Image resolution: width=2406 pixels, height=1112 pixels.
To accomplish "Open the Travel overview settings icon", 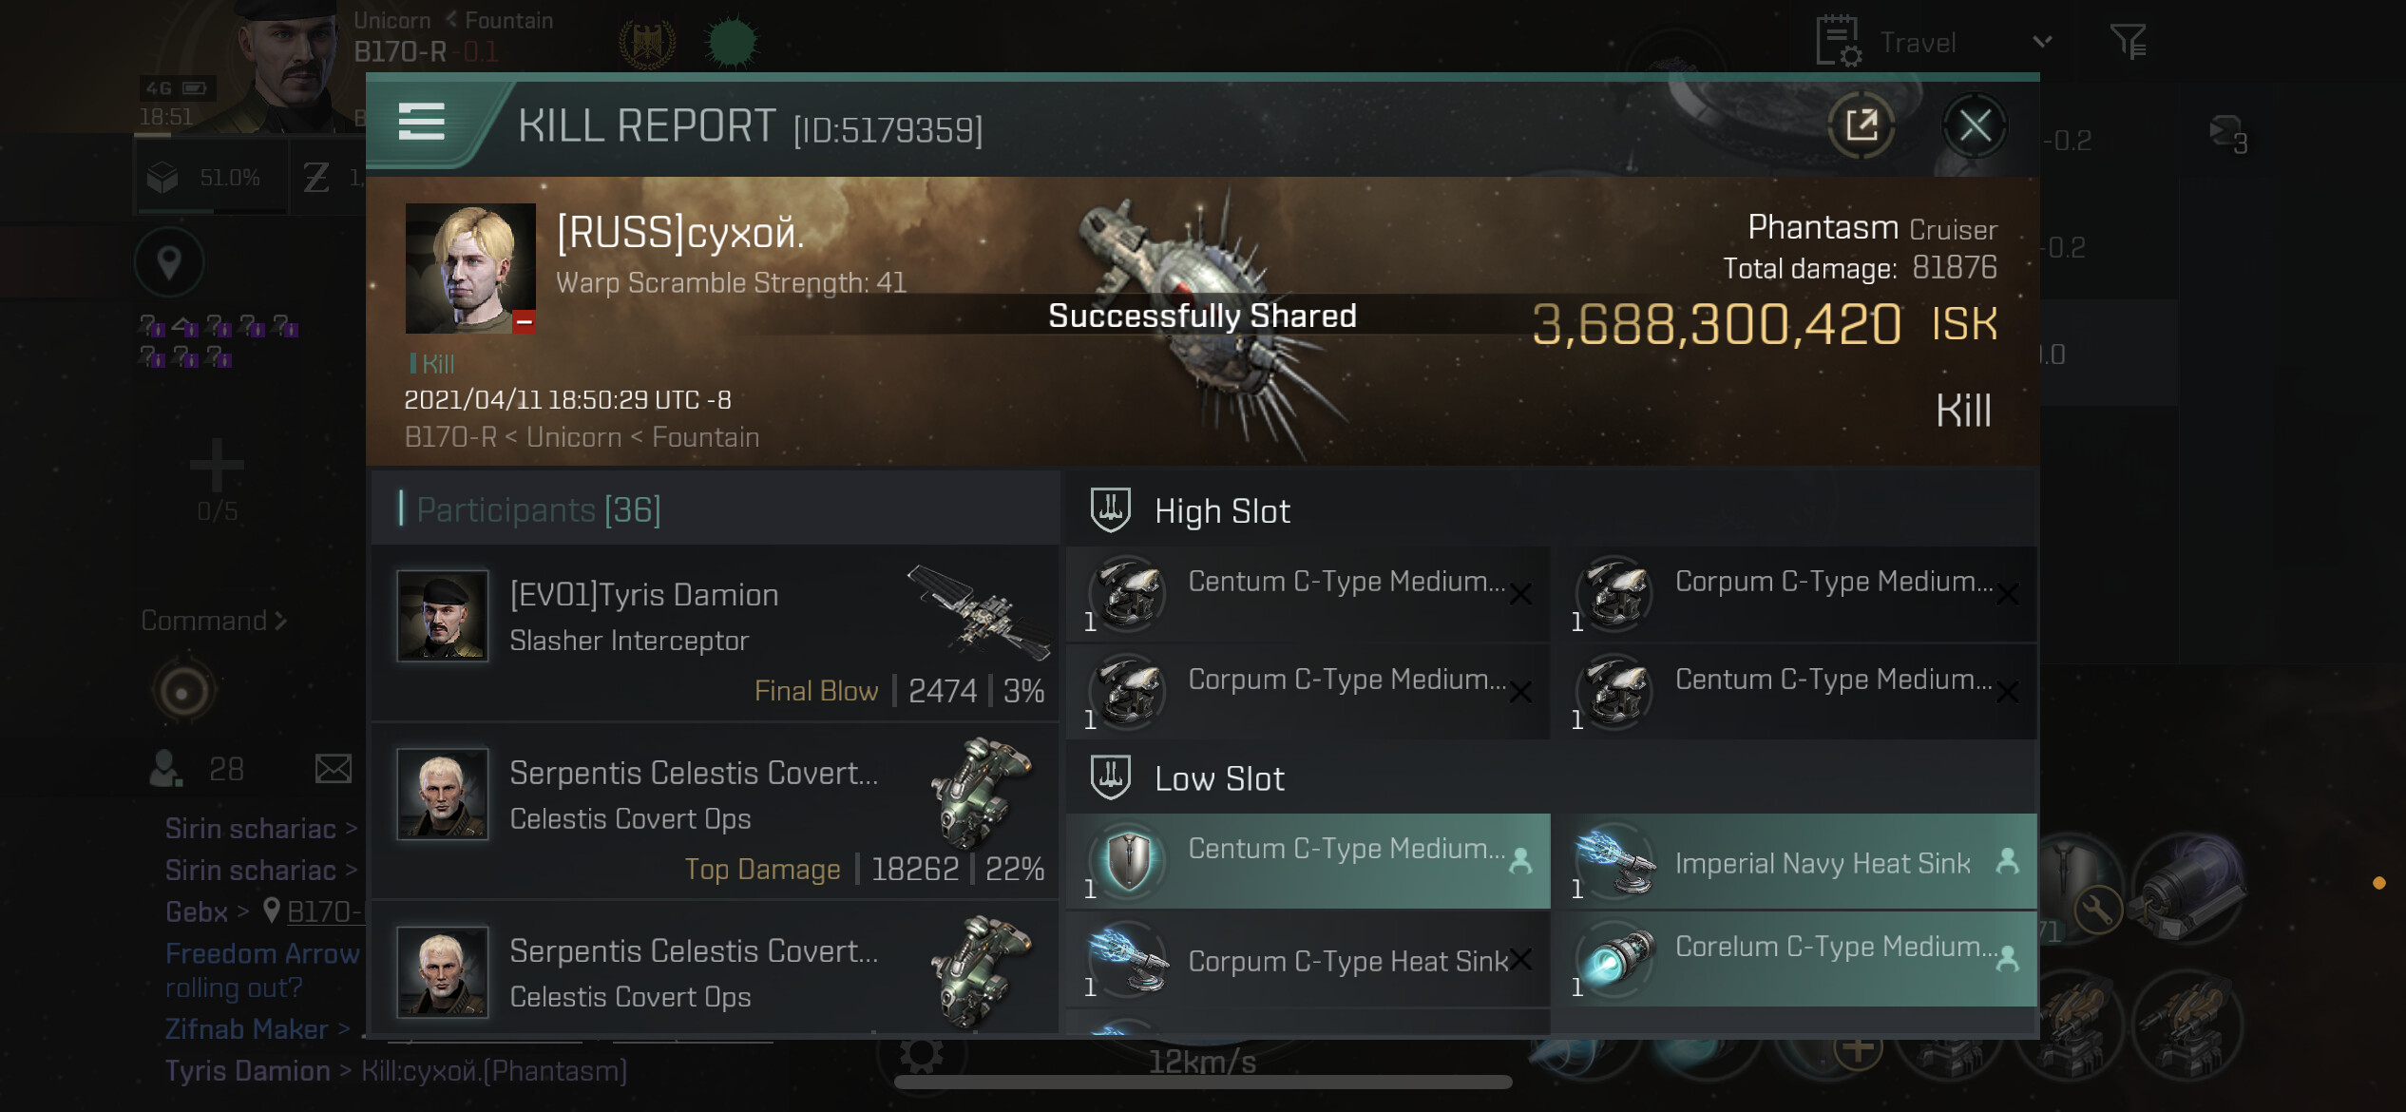I will (x=1838, y=42).
